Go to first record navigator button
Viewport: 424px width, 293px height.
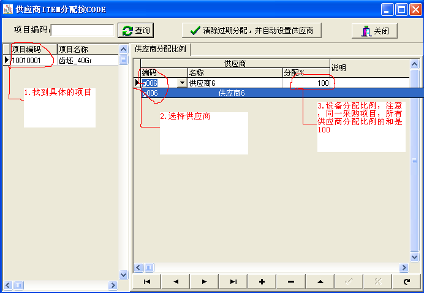147,281
